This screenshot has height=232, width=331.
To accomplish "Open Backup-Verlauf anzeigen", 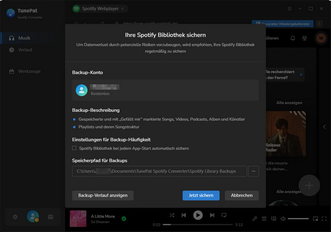I will click(x=103, y=195).
